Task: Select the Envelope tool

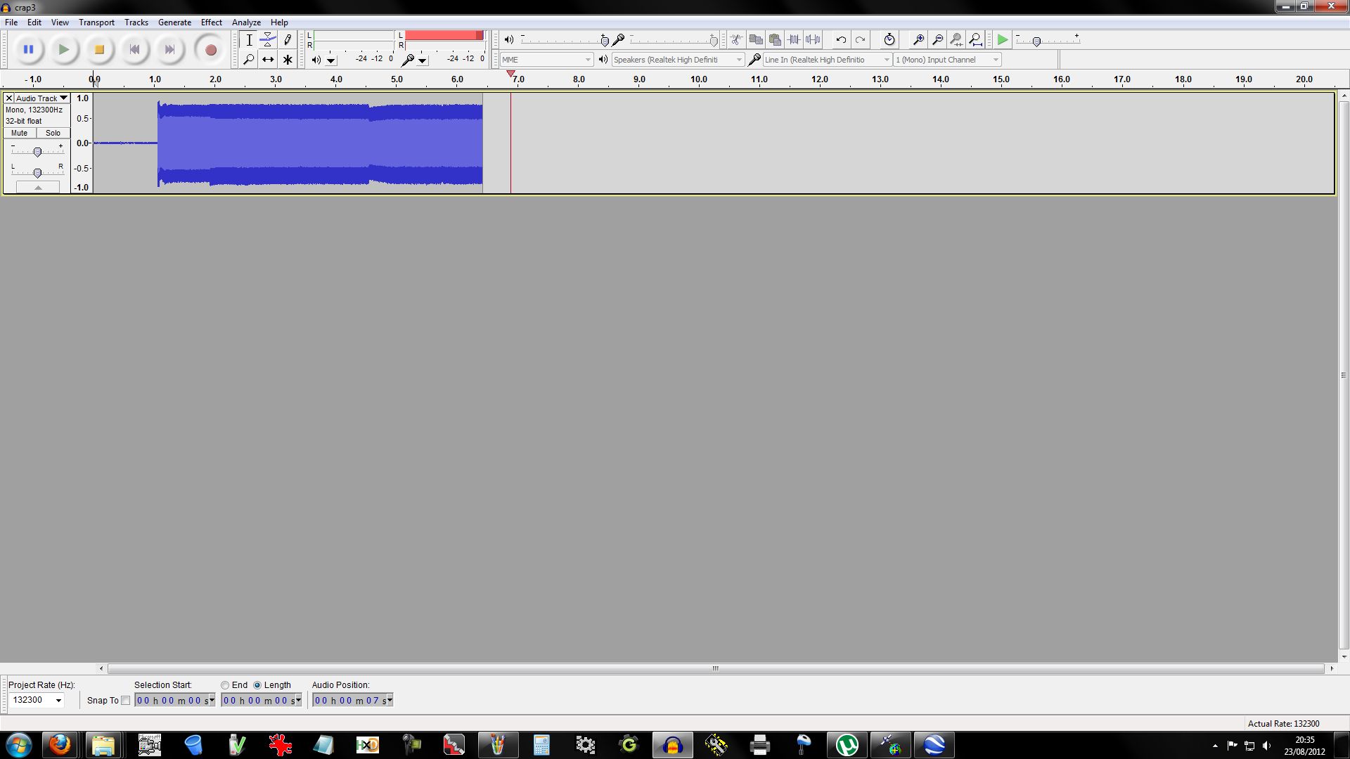Action: pos(268,40)
